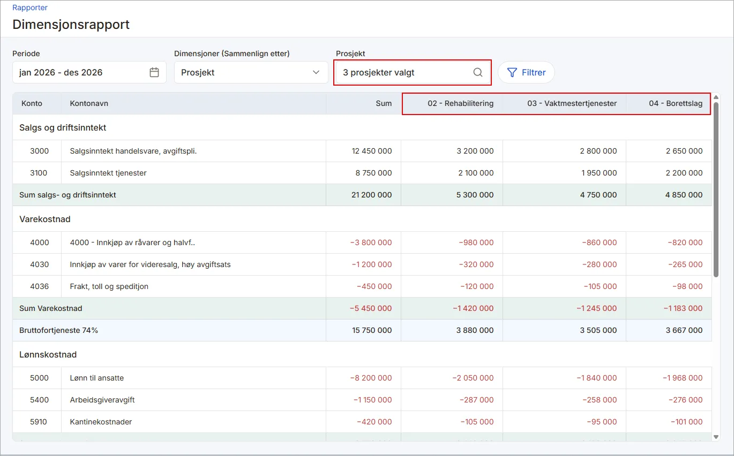Click the search magnifier in Prosjekt field

[x=478, y=72]
